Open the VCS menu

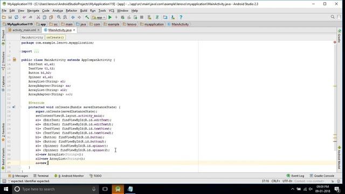(x=112, y=11)
